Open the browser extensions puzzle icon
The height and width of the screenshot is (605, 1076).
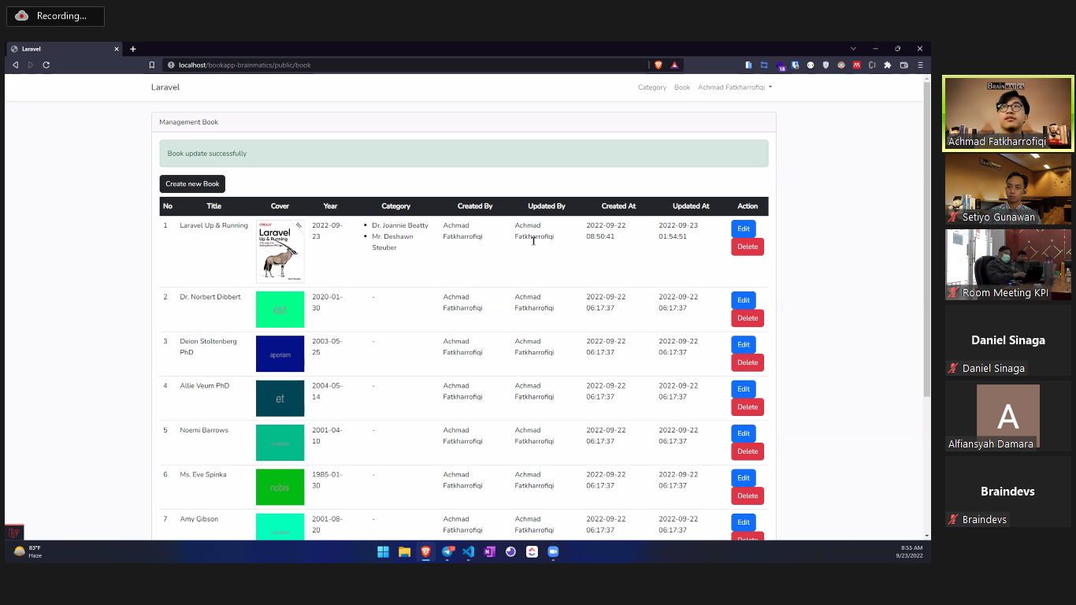888,65
